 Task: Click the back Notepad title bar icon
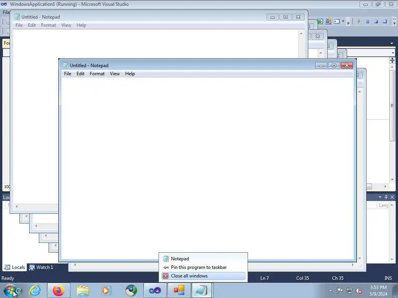point(17,17)
